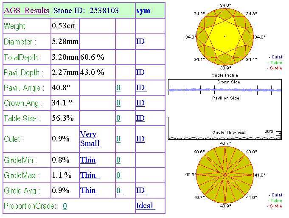
Task: Open the ID link in Crown.Ang row
Action: point(140,103)
